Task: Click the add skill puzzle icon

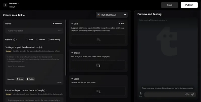Action: pos(98,39)
